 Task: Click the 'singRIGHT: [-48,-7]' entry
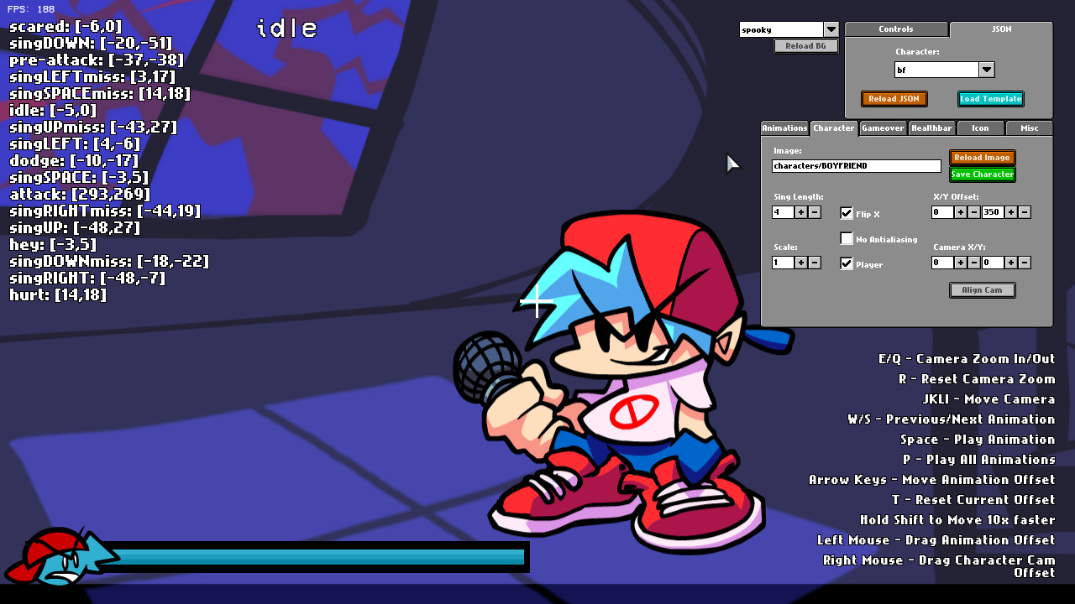87,278
